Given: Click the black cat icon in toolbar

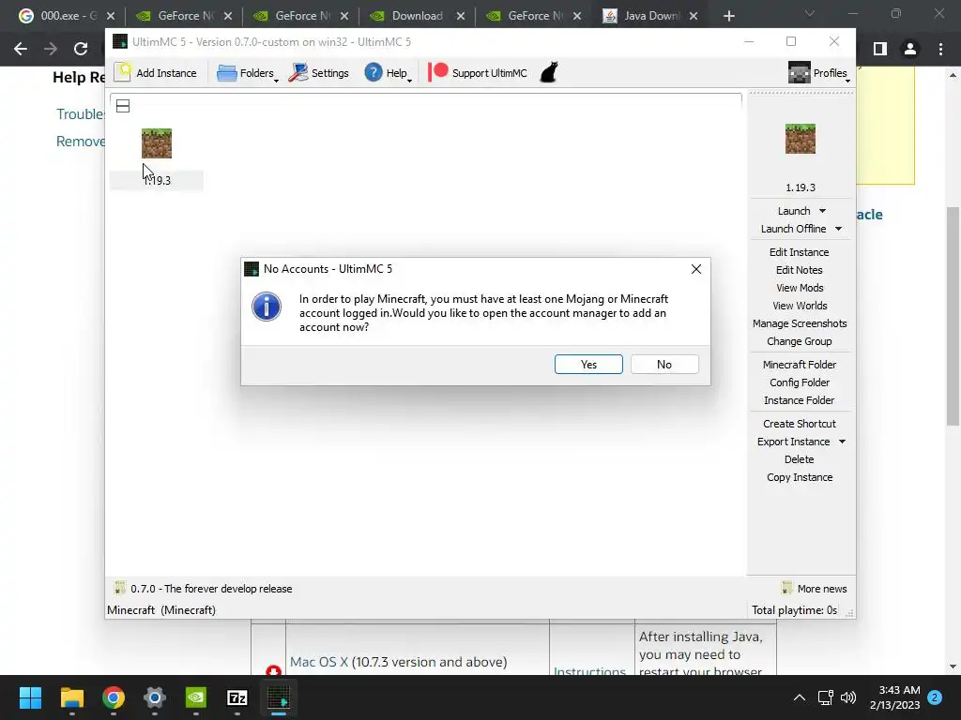Looking at the screenshot, I should click(549, 72).
